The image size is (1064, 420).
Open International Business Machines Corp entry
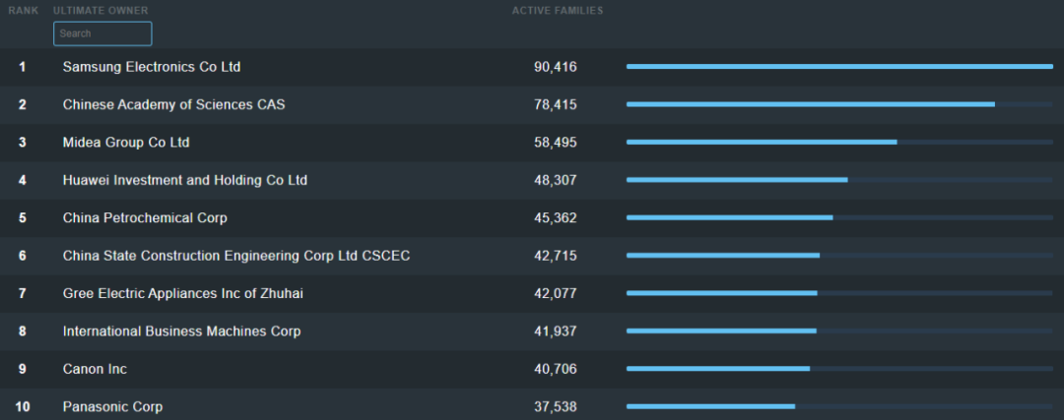181,331
